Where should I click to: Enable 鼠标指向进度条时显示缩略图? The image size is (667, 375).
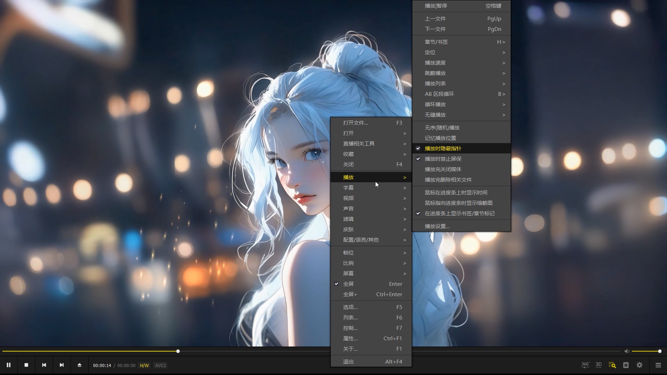(461, 203)
